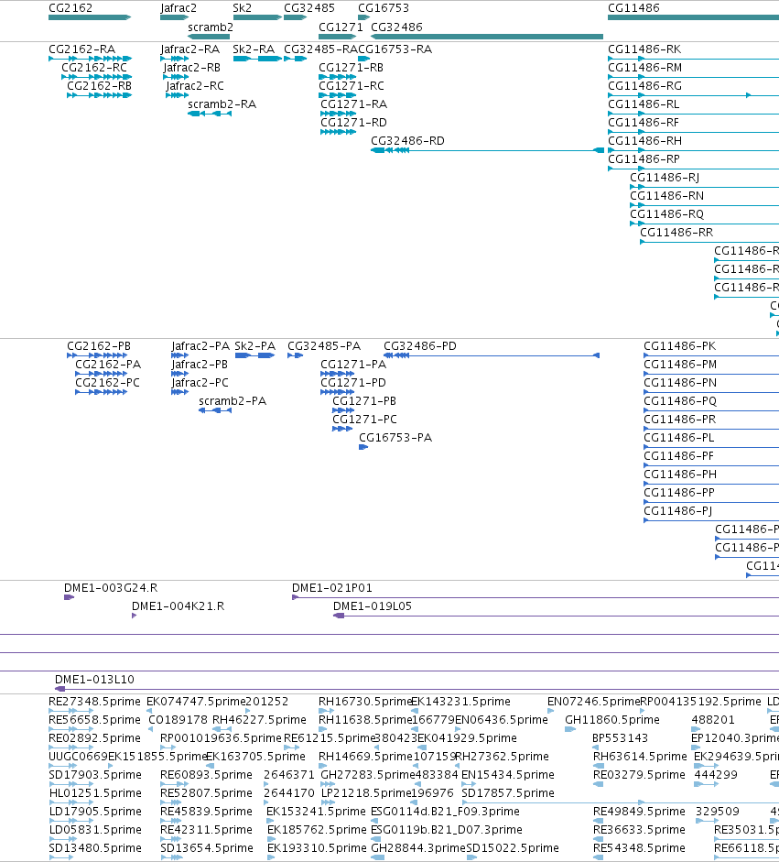
Task: Select transcript scramb2-RA
Action: pyautogui.click(x=210, y=114)
